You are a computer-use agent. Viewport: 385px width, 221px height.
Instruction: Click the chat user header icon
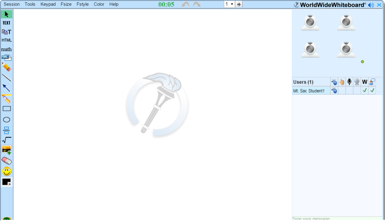coord(372,82)
